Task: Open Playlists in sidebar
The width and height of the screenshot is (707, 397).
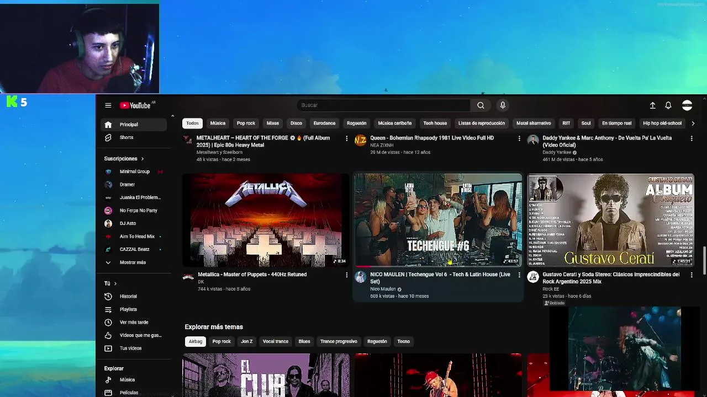Action: [x=134, y=309]
